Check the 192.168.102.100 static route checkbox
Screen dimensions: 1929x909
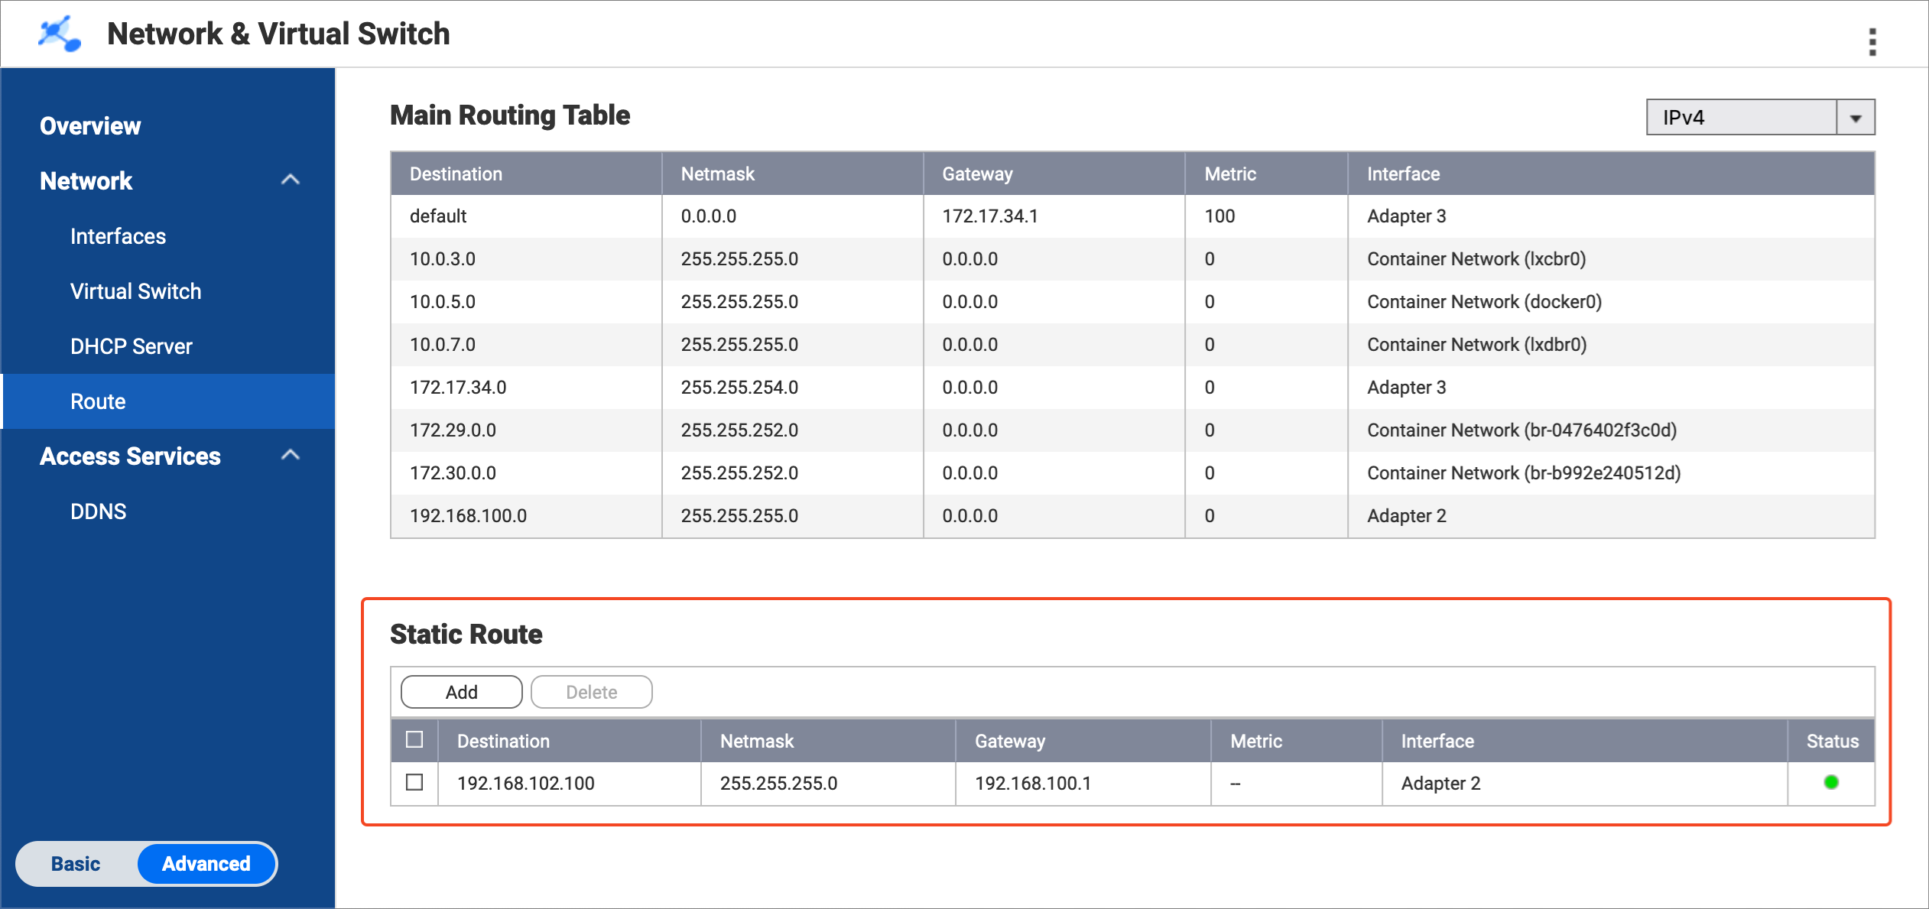click(414, 782)
